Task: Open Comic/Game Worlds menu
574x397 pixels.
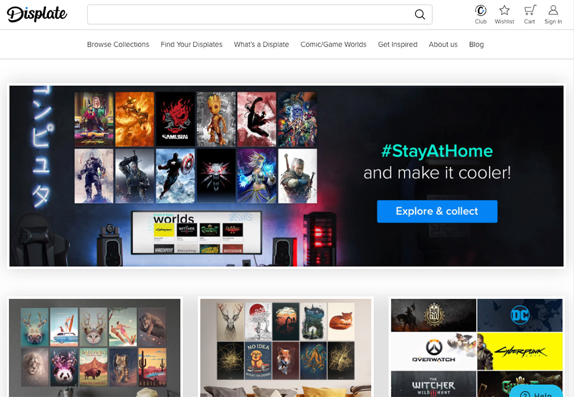Action: [x=333, y=44]
